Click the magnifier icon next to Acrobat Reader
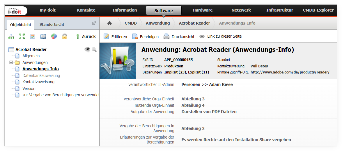This screenshot has height=151, width=342. point(94,50)
